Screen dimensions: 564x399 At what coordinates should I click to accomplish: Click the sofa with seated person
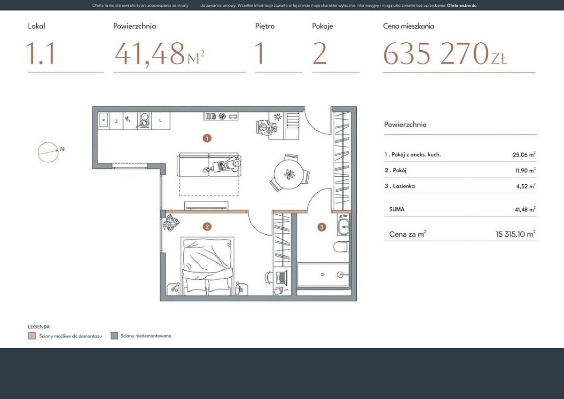pyautogui.click(x=209, y=165)
